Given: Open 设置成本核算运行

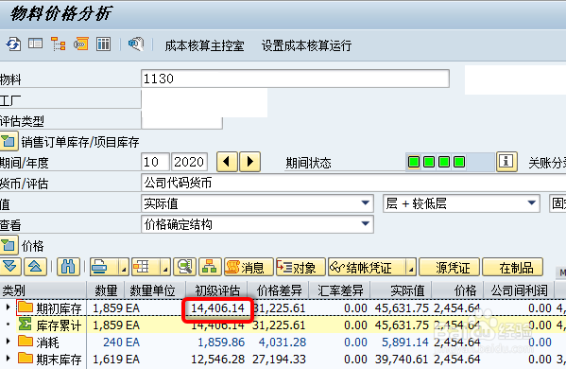Looking at the screenshot, I should (306, 46).
